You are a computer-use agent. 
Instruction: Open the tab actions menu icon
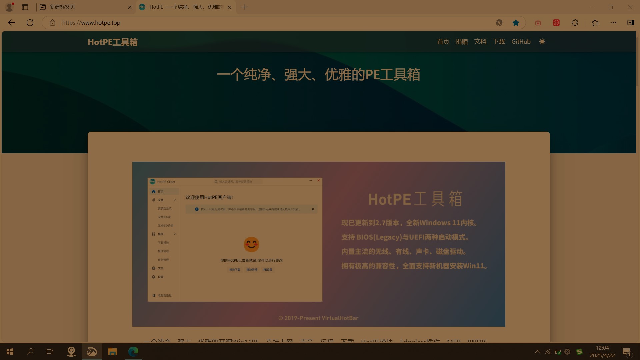pos(25,7)
